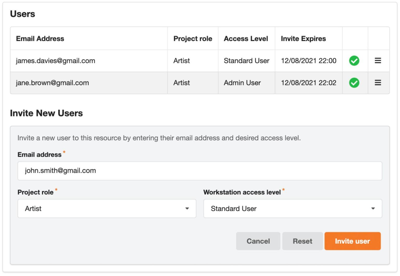Image resolution: width=400 pixels, height=276 pixels.
Task: Click the 12/08/2021 22:00 expiry date cell
Action: coord(308,61)
